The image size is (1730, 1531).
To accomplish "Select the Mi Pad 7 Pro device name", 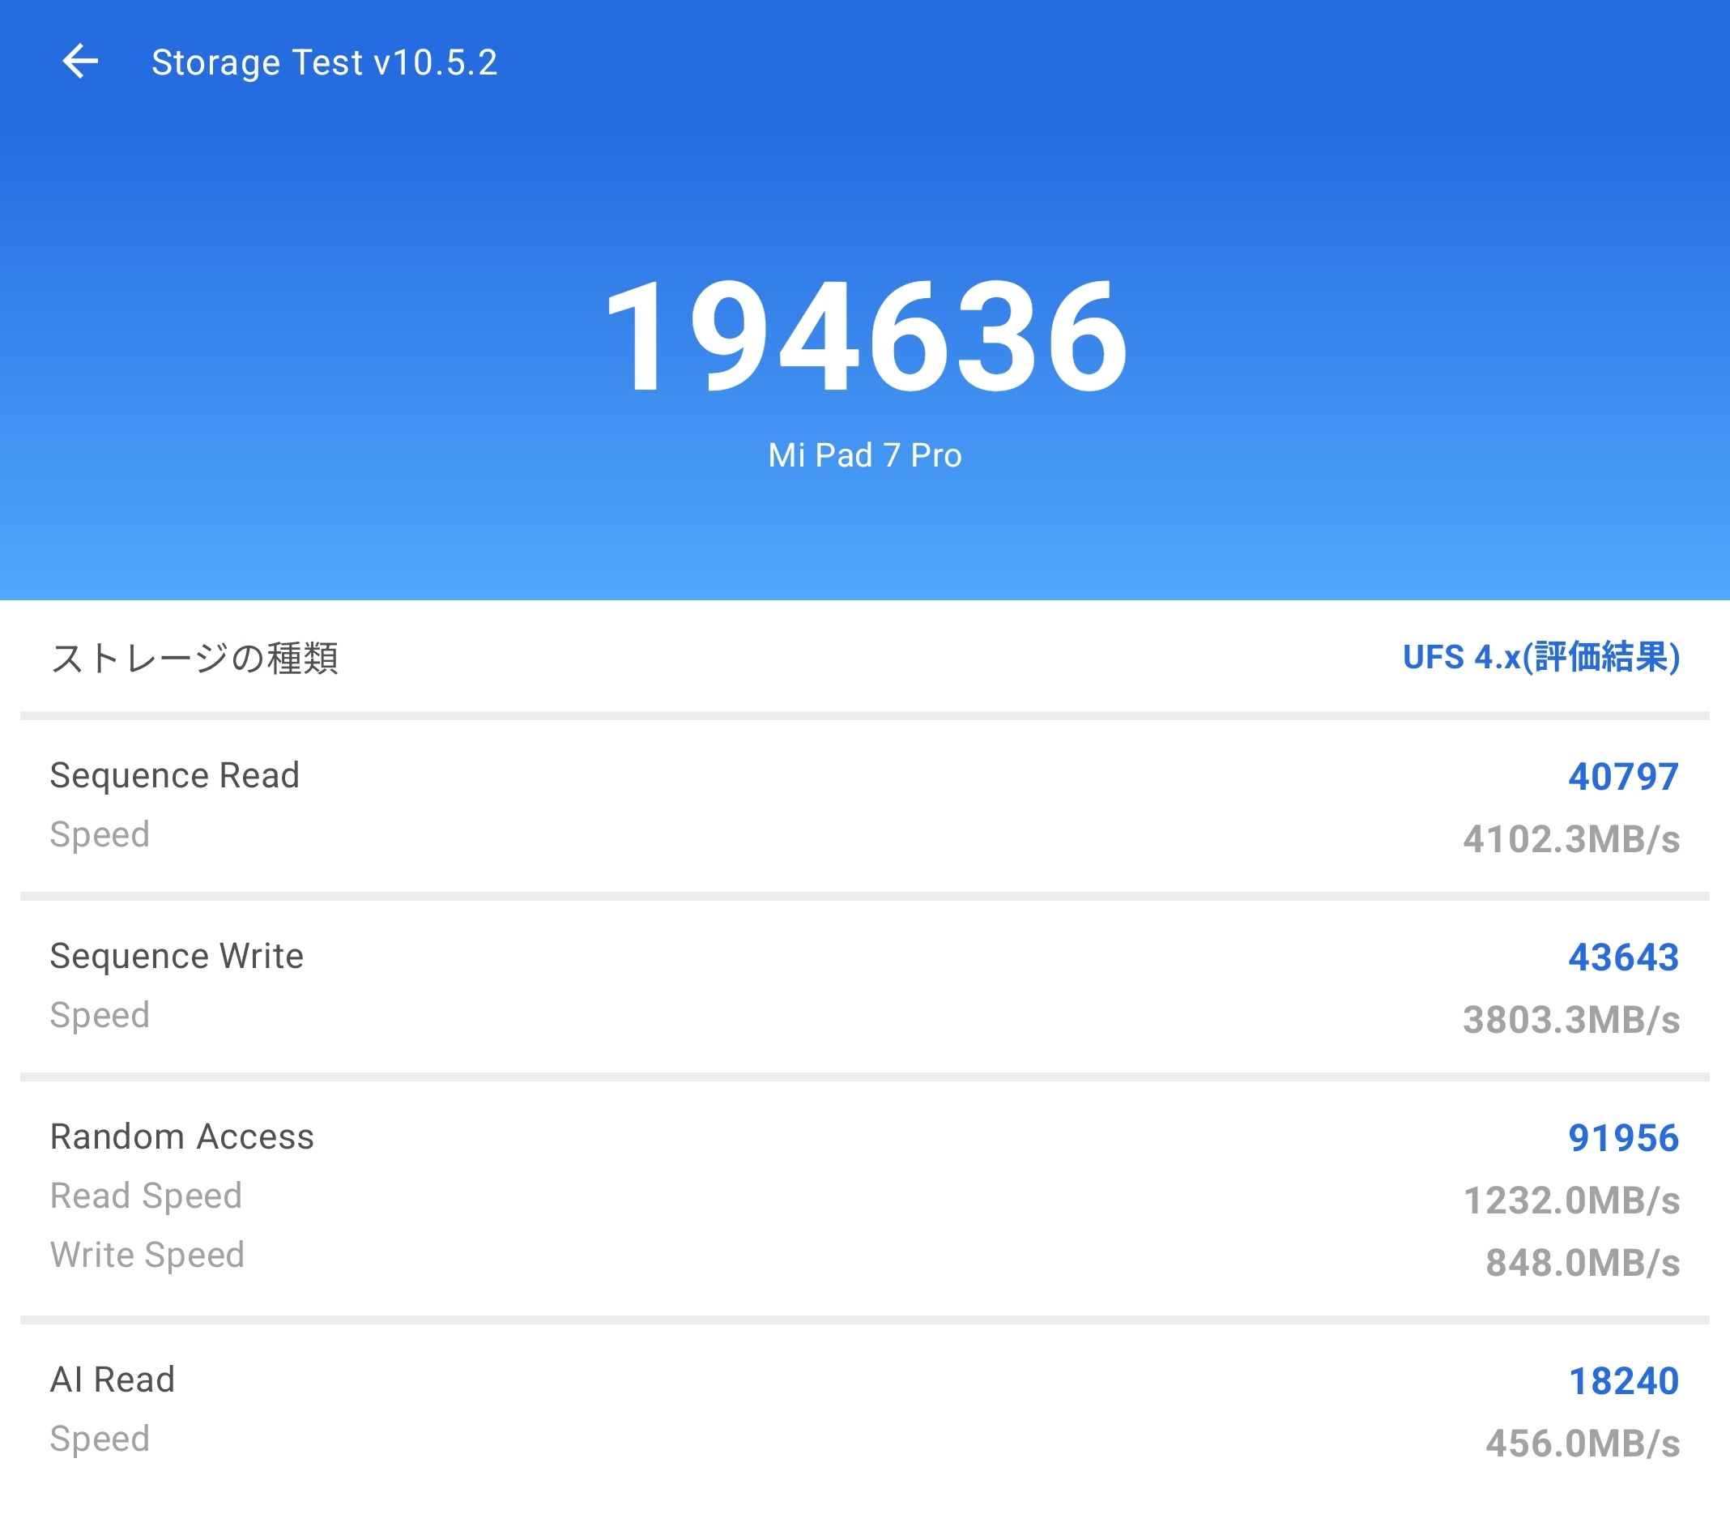I will tap(865, 455).
